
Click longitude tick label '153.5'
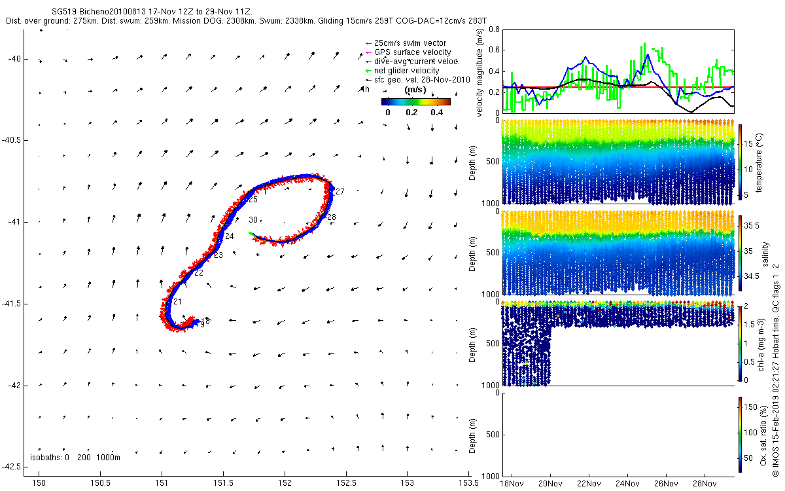point(468,482)
